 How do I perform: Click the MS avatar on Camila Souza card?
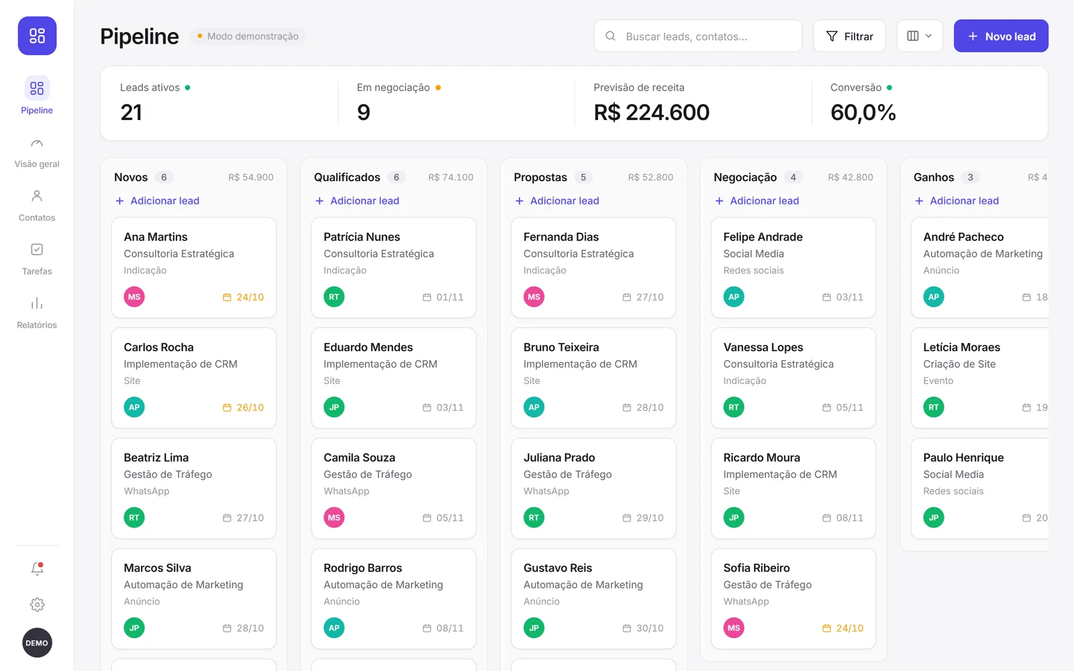[x=334, y=517]
